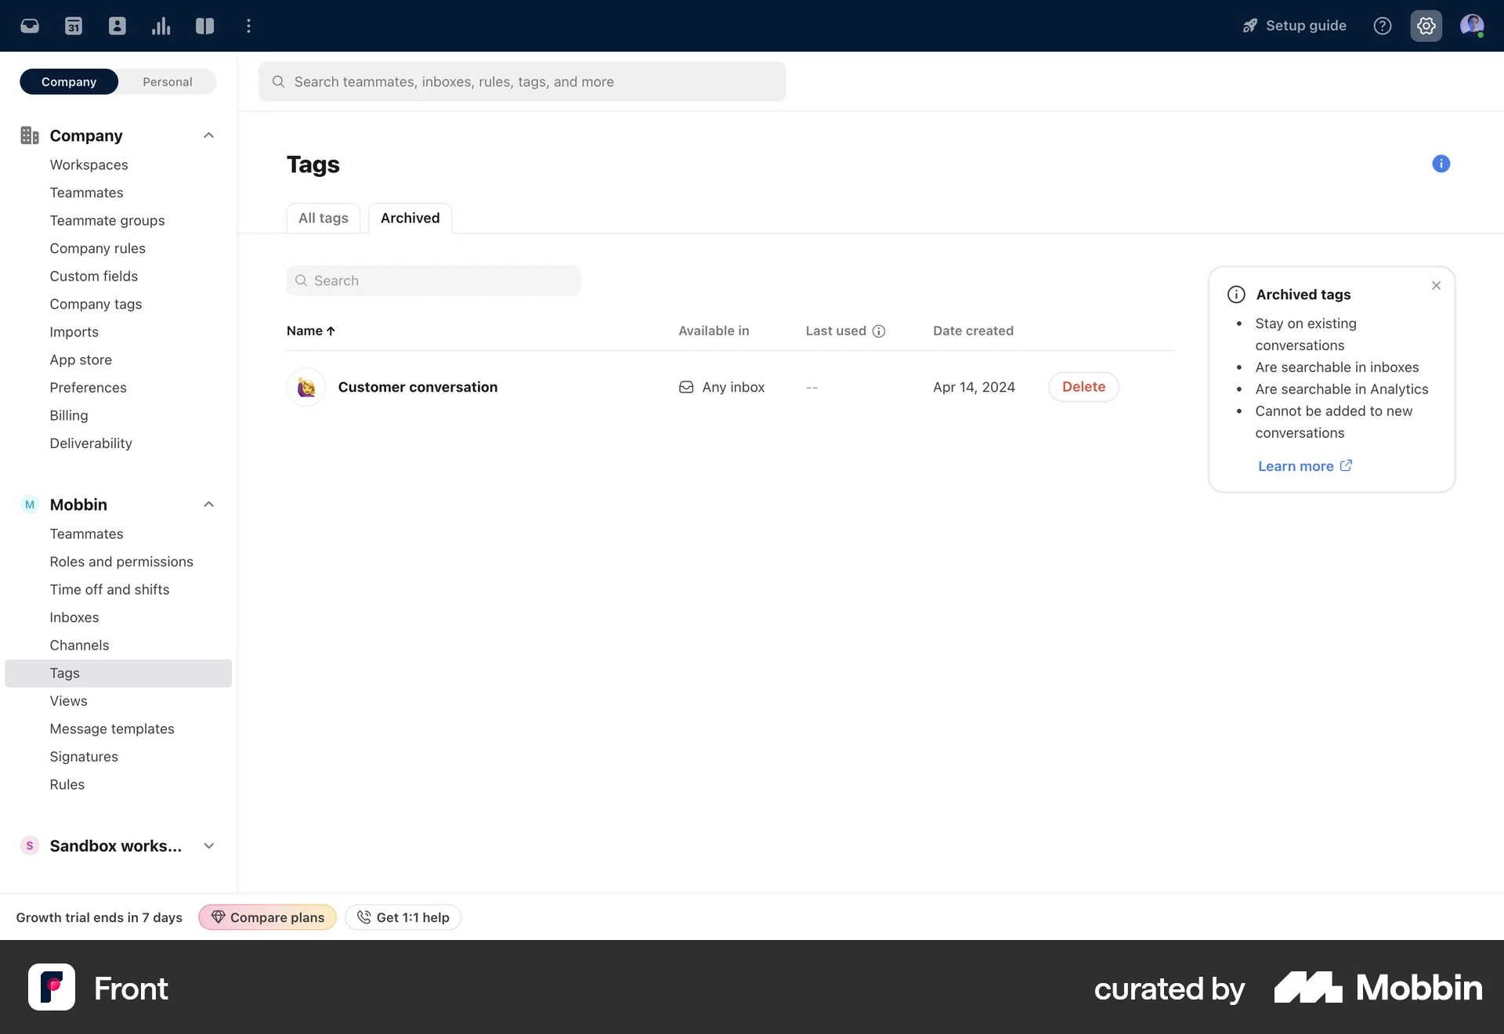The height and width of the screenshot is (1034, 1504).
Task: Open the contacts icon in top bar
Action: (x=117, y=26)
